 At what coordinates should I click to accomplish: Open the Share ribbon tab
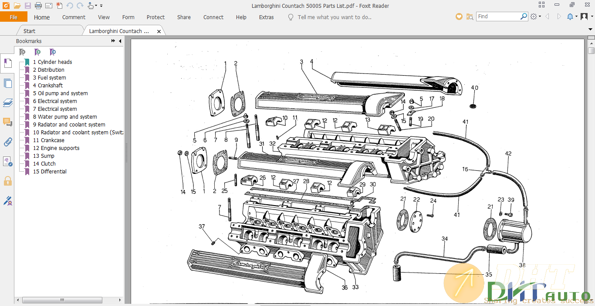click(x=184, y=17)
